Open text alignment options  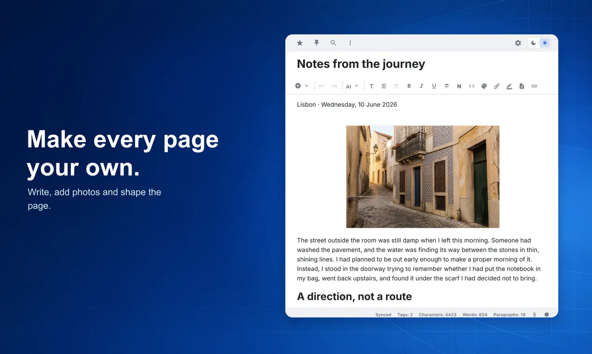(384, 86)
